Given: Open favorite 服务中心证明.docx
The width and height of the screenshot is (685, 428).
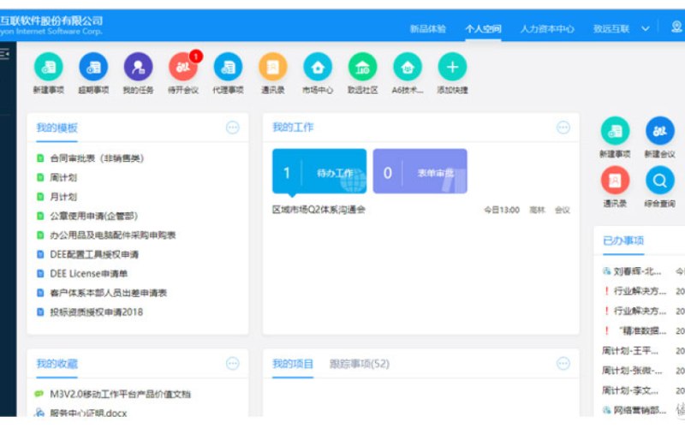Looking at the screenshot, I should (88, 413).
